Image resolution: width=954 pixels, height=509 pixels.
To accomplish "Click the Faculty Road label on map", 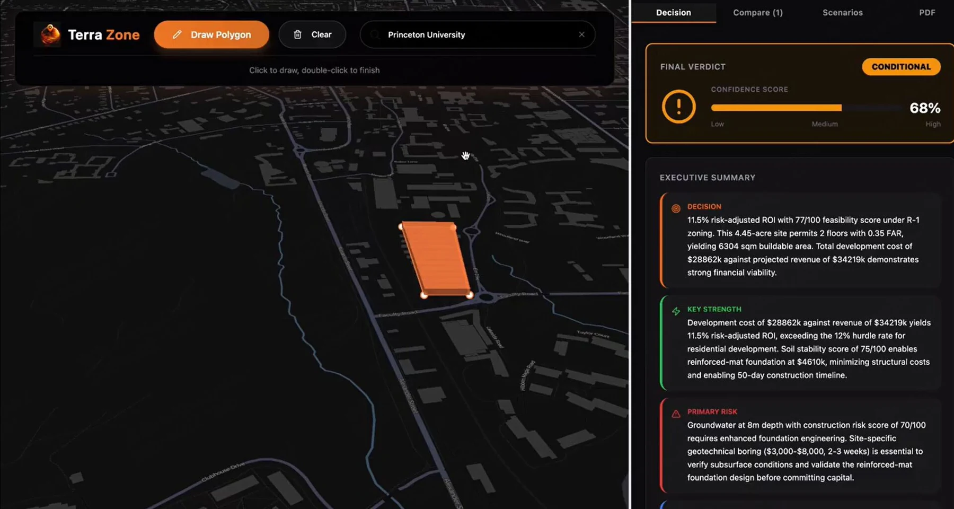I will (x=397, y=314).
